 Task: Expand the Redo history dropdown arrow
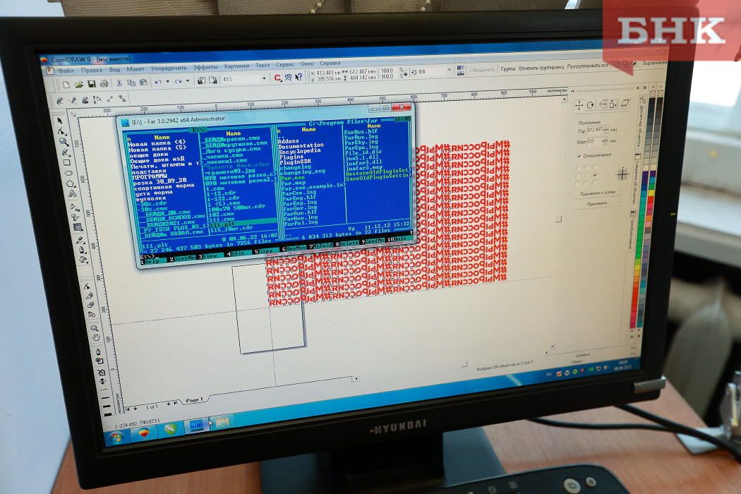(x=187, y=81)
